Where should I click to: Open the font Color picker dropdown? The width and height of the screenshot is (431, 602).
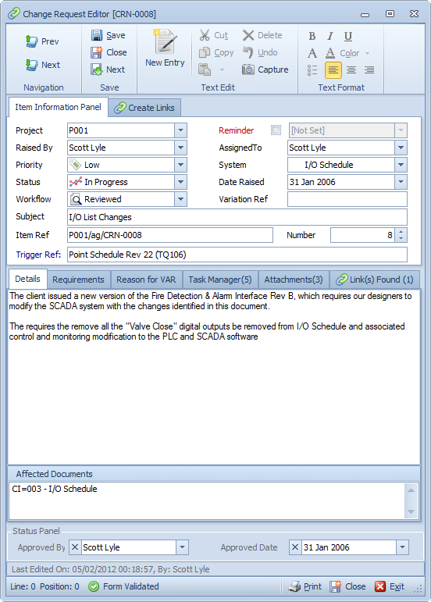(x=367, y=53)
